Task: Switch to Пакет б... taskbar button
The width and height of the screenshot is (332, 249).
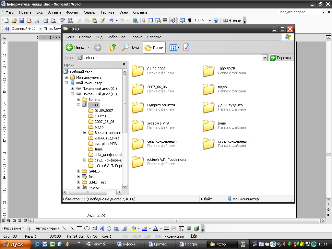Action: pyautogui.click(x=97, y=244)
